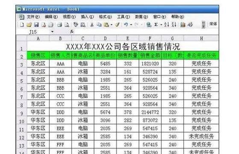This screenshot has width=239, height=154.
Task: Open the 文件(F) menu
Action: point(33,17)
